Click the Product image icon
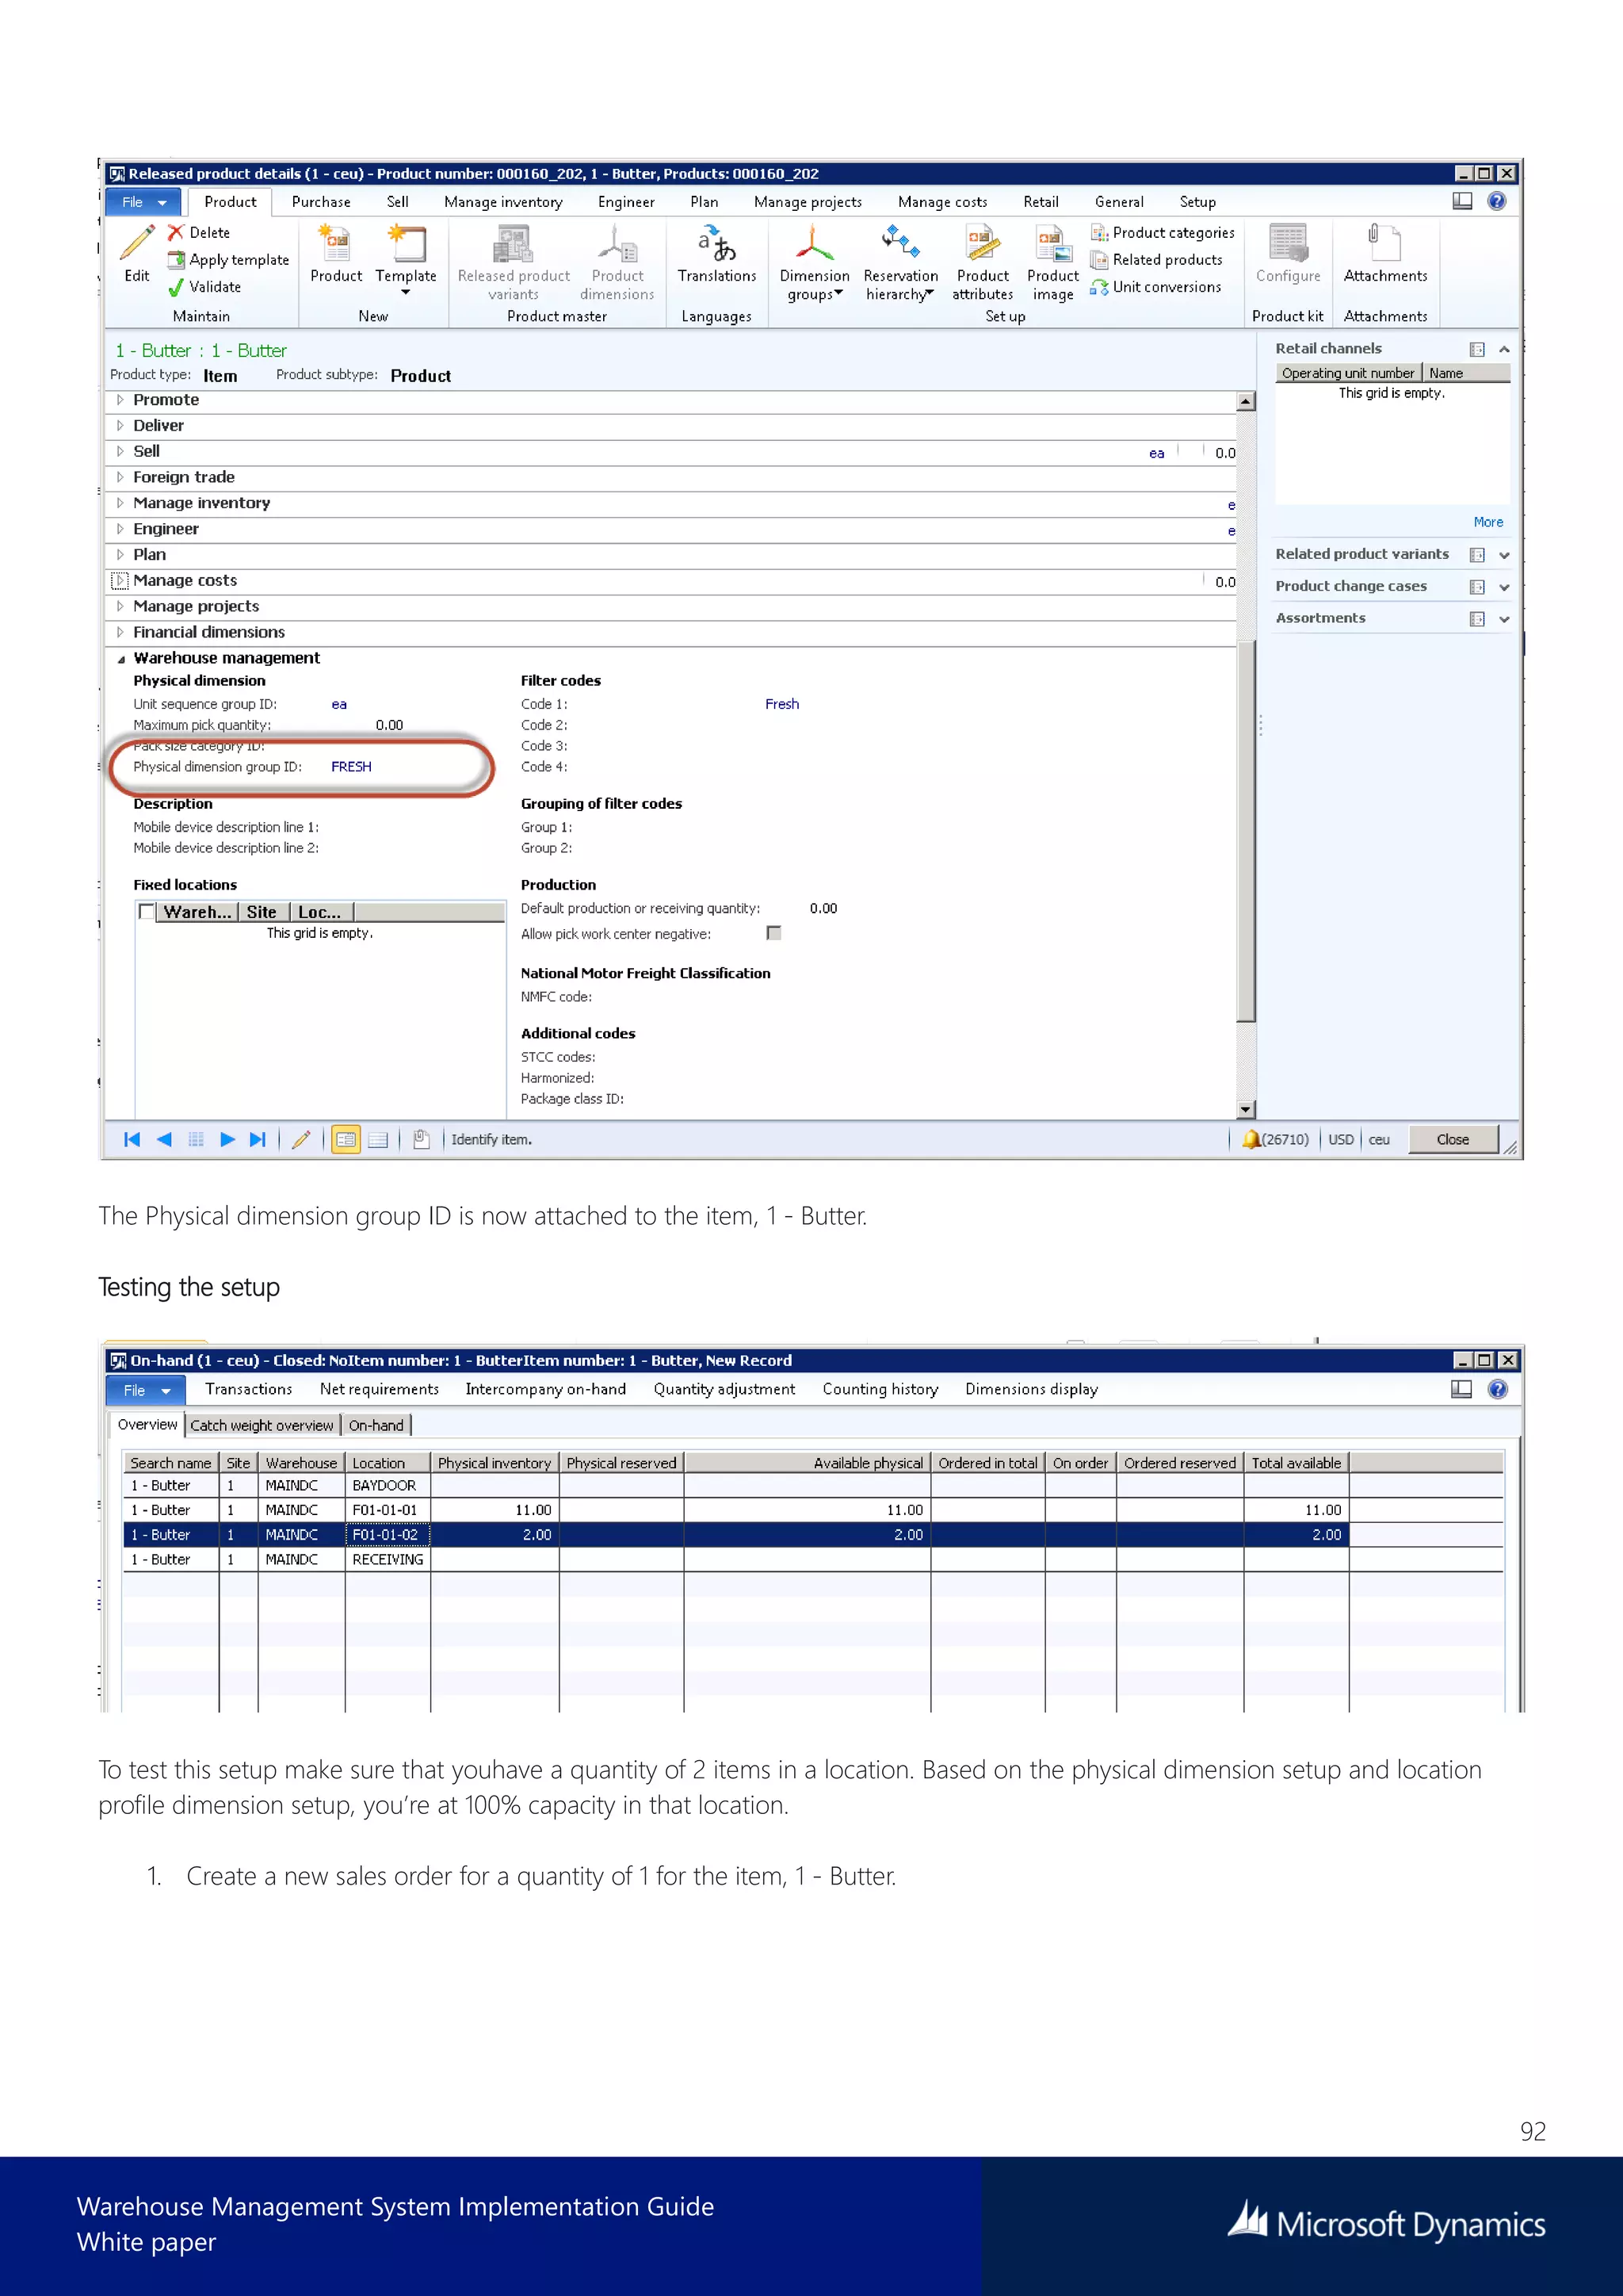Image resolution: width=1623 pixels, height=2296 pixels. 1053,243
